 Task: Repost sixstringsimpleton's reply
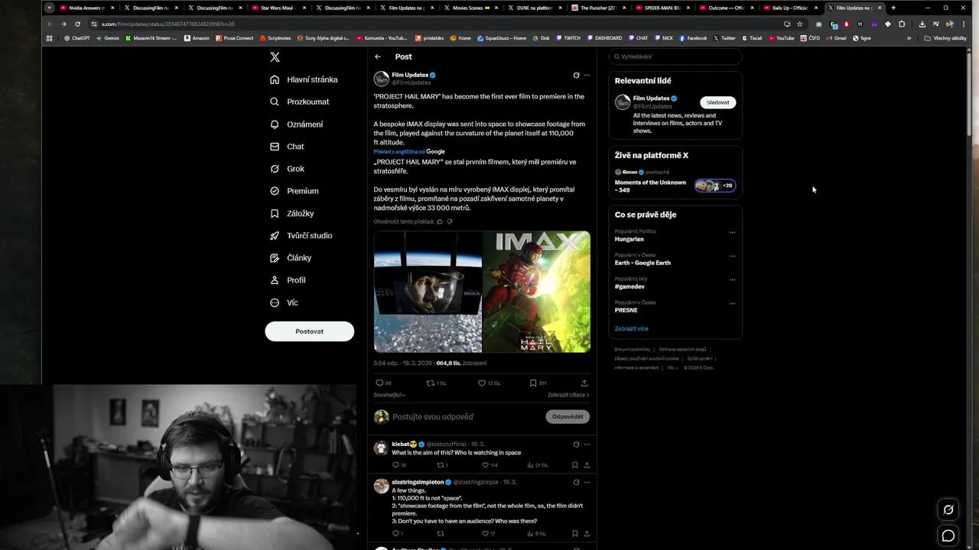[x=440, y=533]
